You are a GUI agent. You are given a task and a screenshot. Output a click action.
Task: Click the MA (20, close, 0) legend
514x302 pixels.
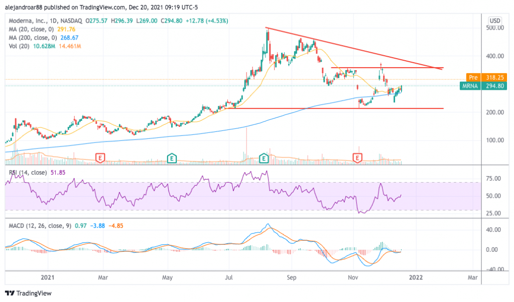(x=31, y=29)
